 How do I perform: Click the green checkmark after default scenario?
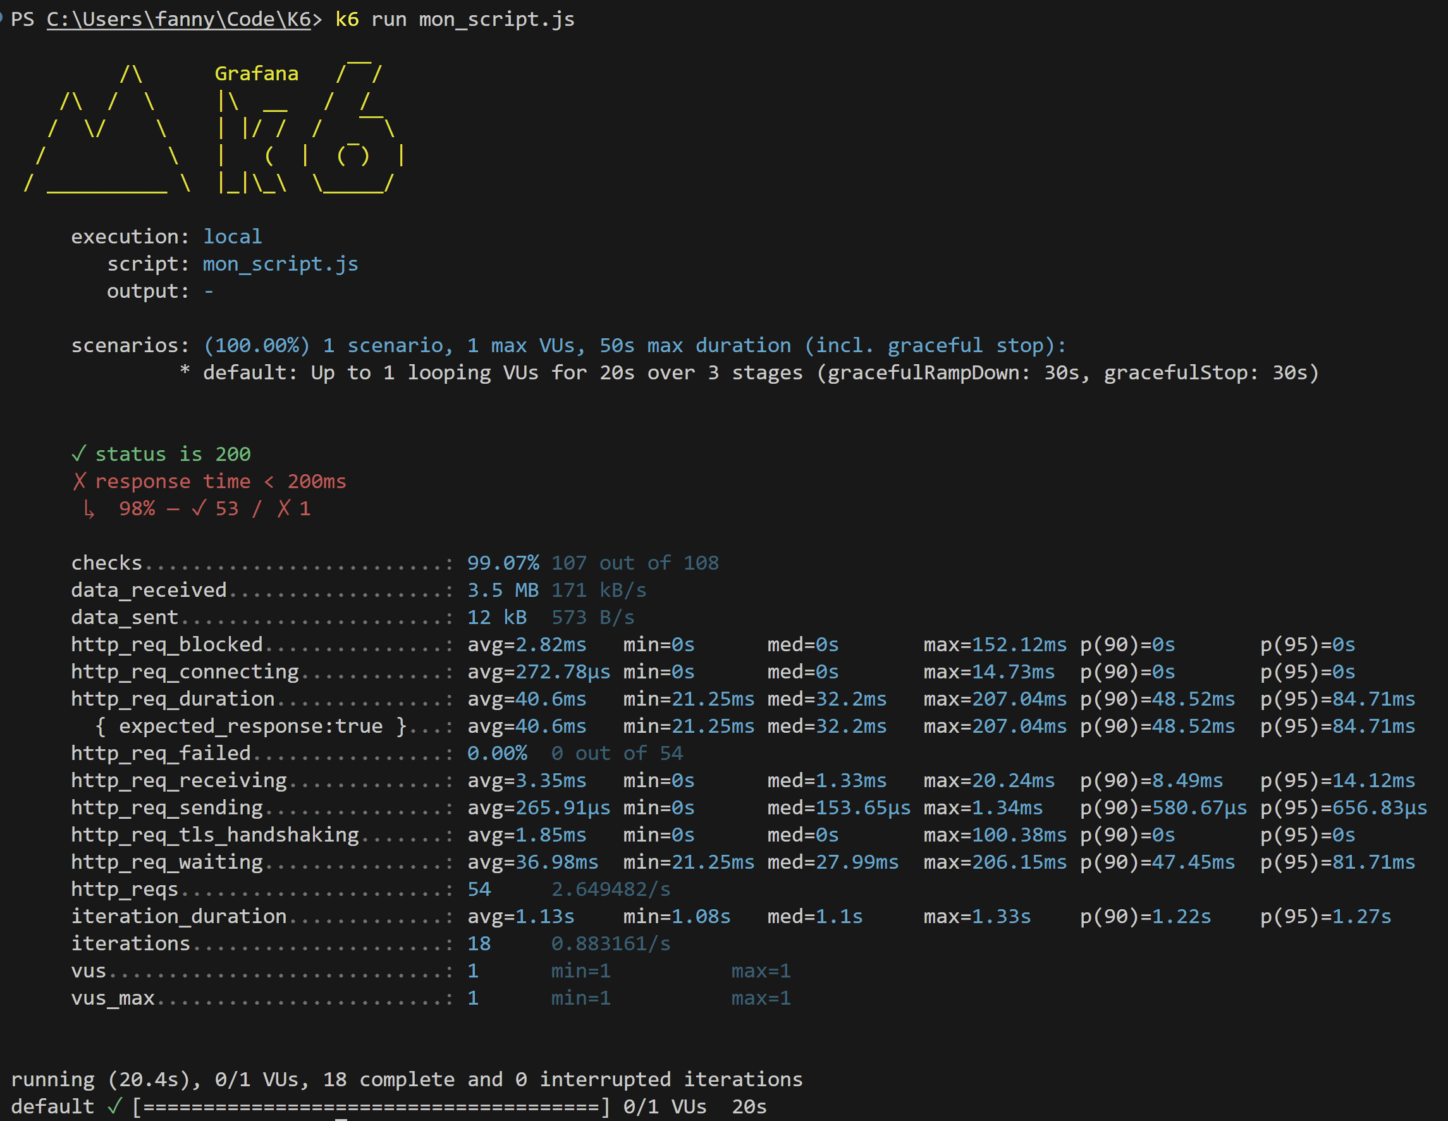pyautogui.click(x=114, y=1106)
